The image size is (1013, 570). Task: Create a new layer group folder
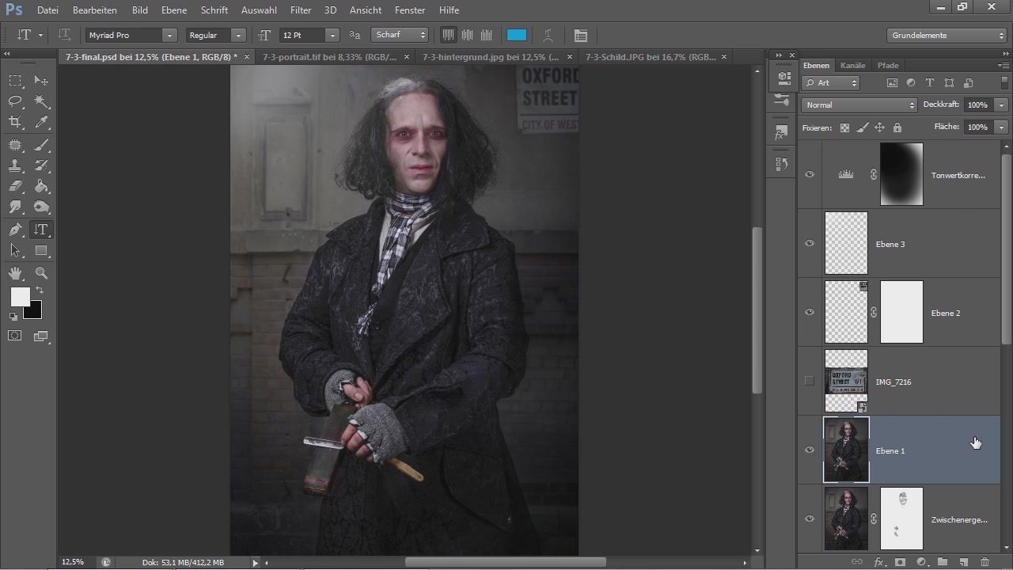coord(943,562)
